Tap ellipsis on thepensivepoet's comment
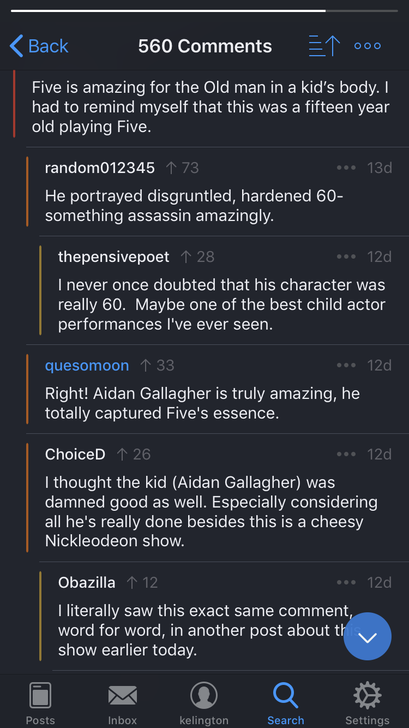 pyautogui.click(x=346, y=256)
